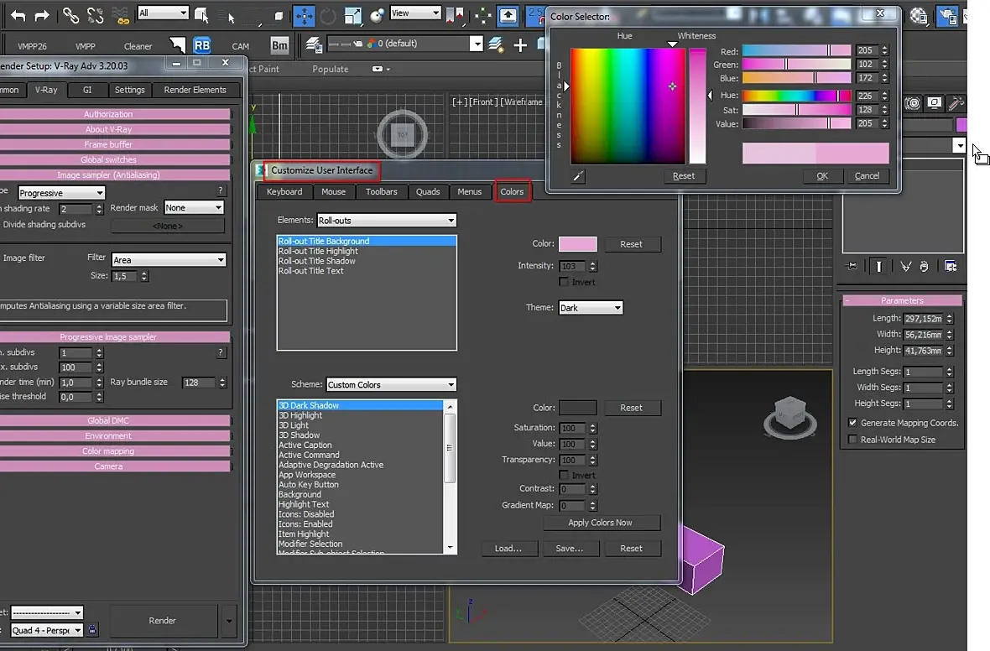Click the Select and Uniform Scale tool
Image resolution: width=990 pixels, height=651 pixels.
tap(352, 15)
